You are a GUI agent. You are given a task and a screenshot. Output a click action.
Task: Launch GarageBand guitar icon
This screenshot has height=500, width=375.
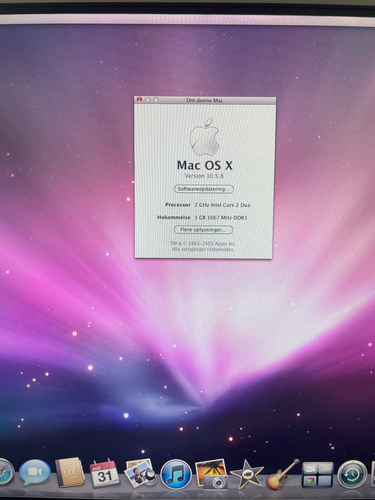pyautogui.click(x=282, y=474)
